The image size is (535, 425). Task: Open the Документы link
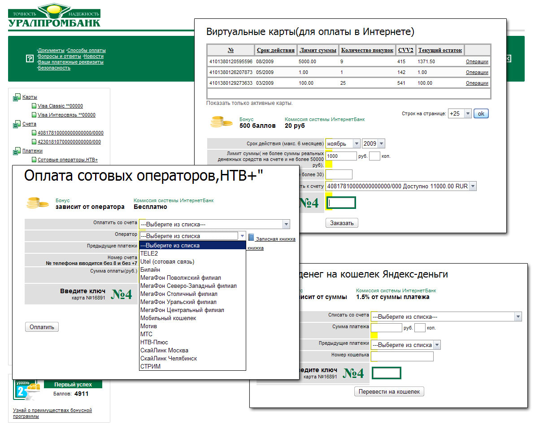tap(51, 51)
